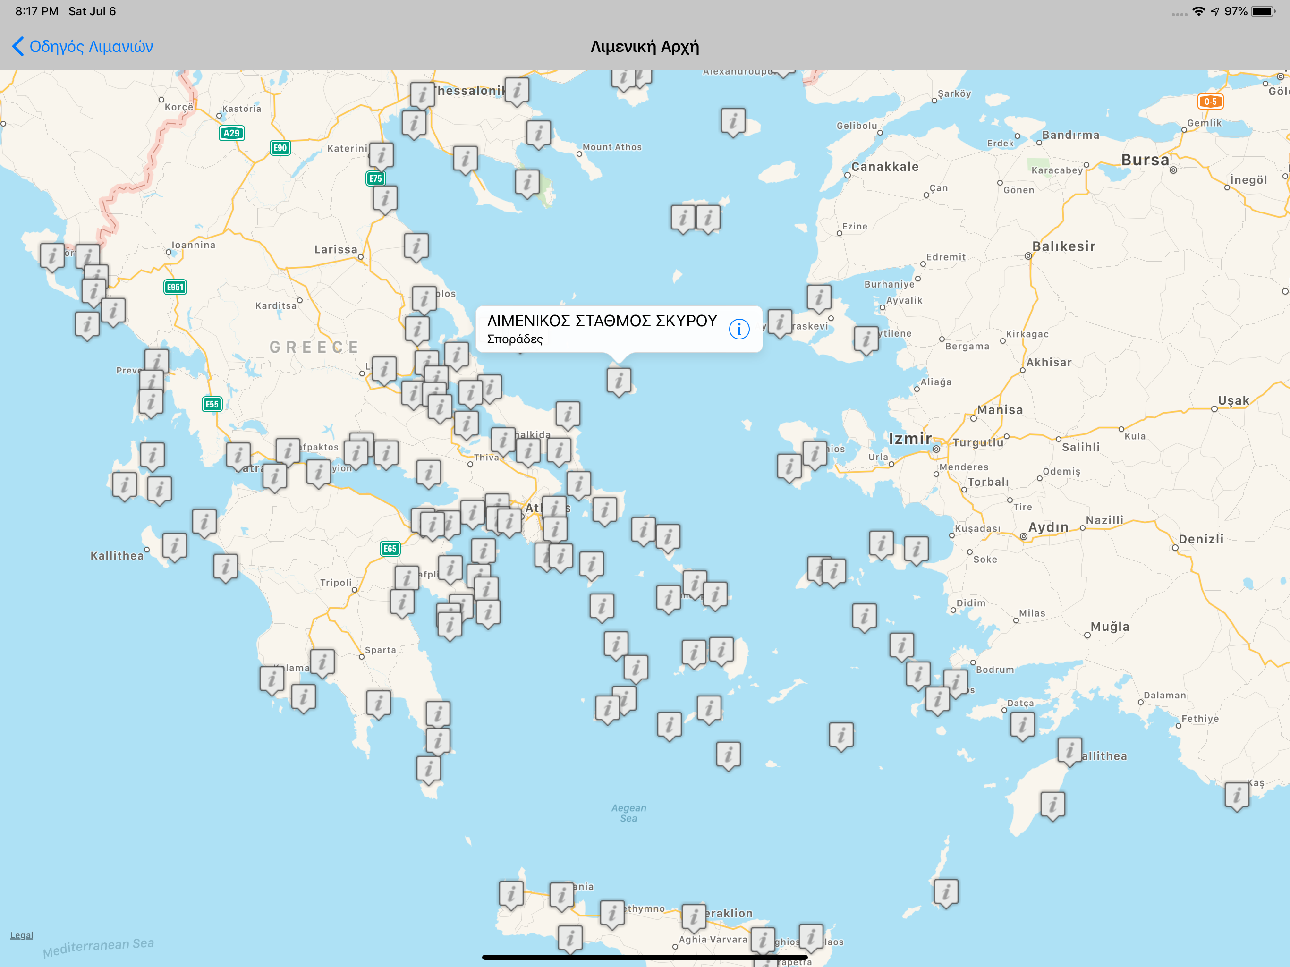The height and width of the screenshot is (967, 1290).
Task: Select the port pin near Nafpaktos
Action: tap(287, 452)
